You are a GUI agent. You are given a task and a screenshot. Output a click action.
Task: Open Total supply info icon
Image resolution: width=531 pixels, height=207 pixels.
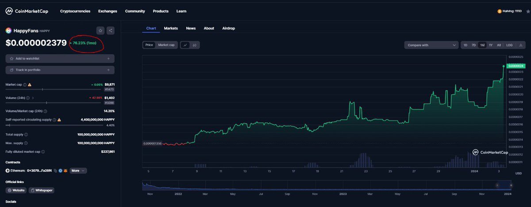26,134
